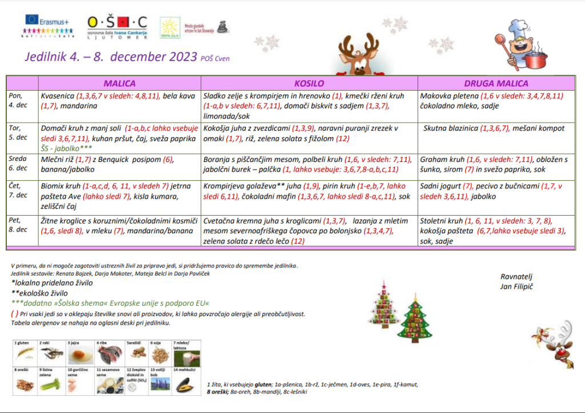Click the Erasmus+ logo
The height and width of the screenshot is (413, 585).
[48, 26]
